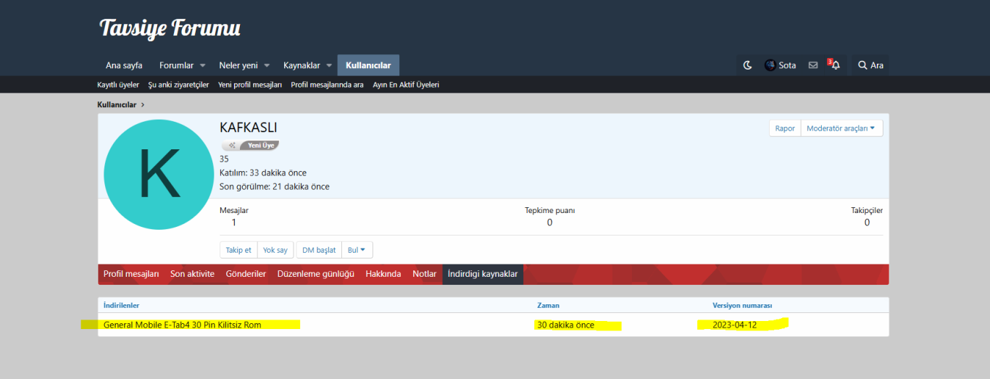The image size is (990, 379).
Task: Open Şu anki ziyaretçiler link
Action: [178, 85]
